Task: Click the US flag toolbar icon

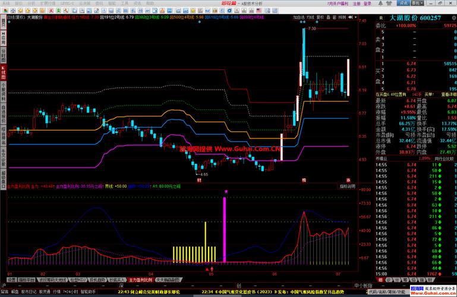Action: pyautogui.click(x=259, y=11)
